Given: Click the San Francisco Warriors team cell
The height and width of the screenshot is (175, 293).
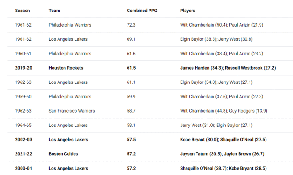Looking at the screenshot, I should click(x=72, y=111).
